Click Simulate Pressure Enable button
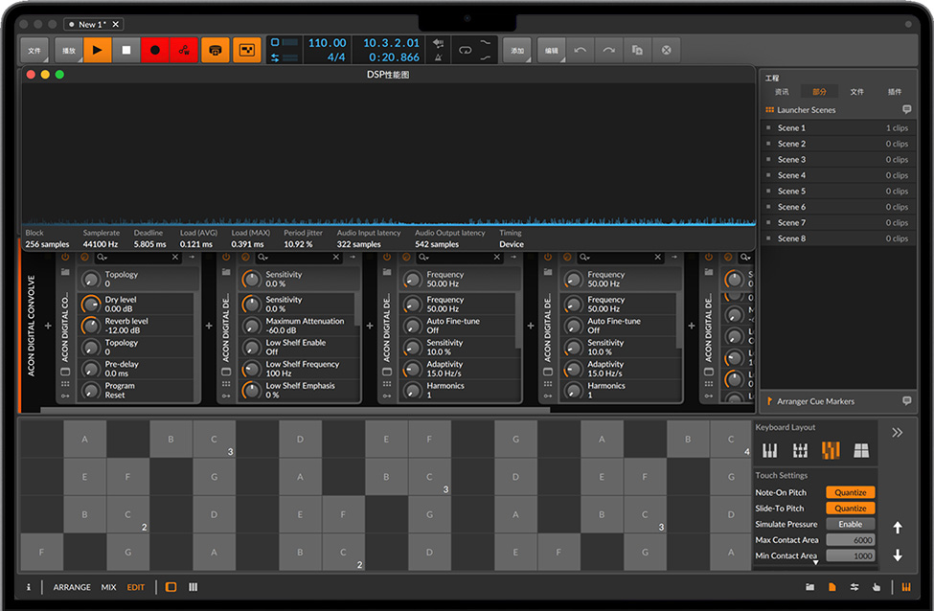Viewport: 934px width, 611px height. (x=850, y=524)
